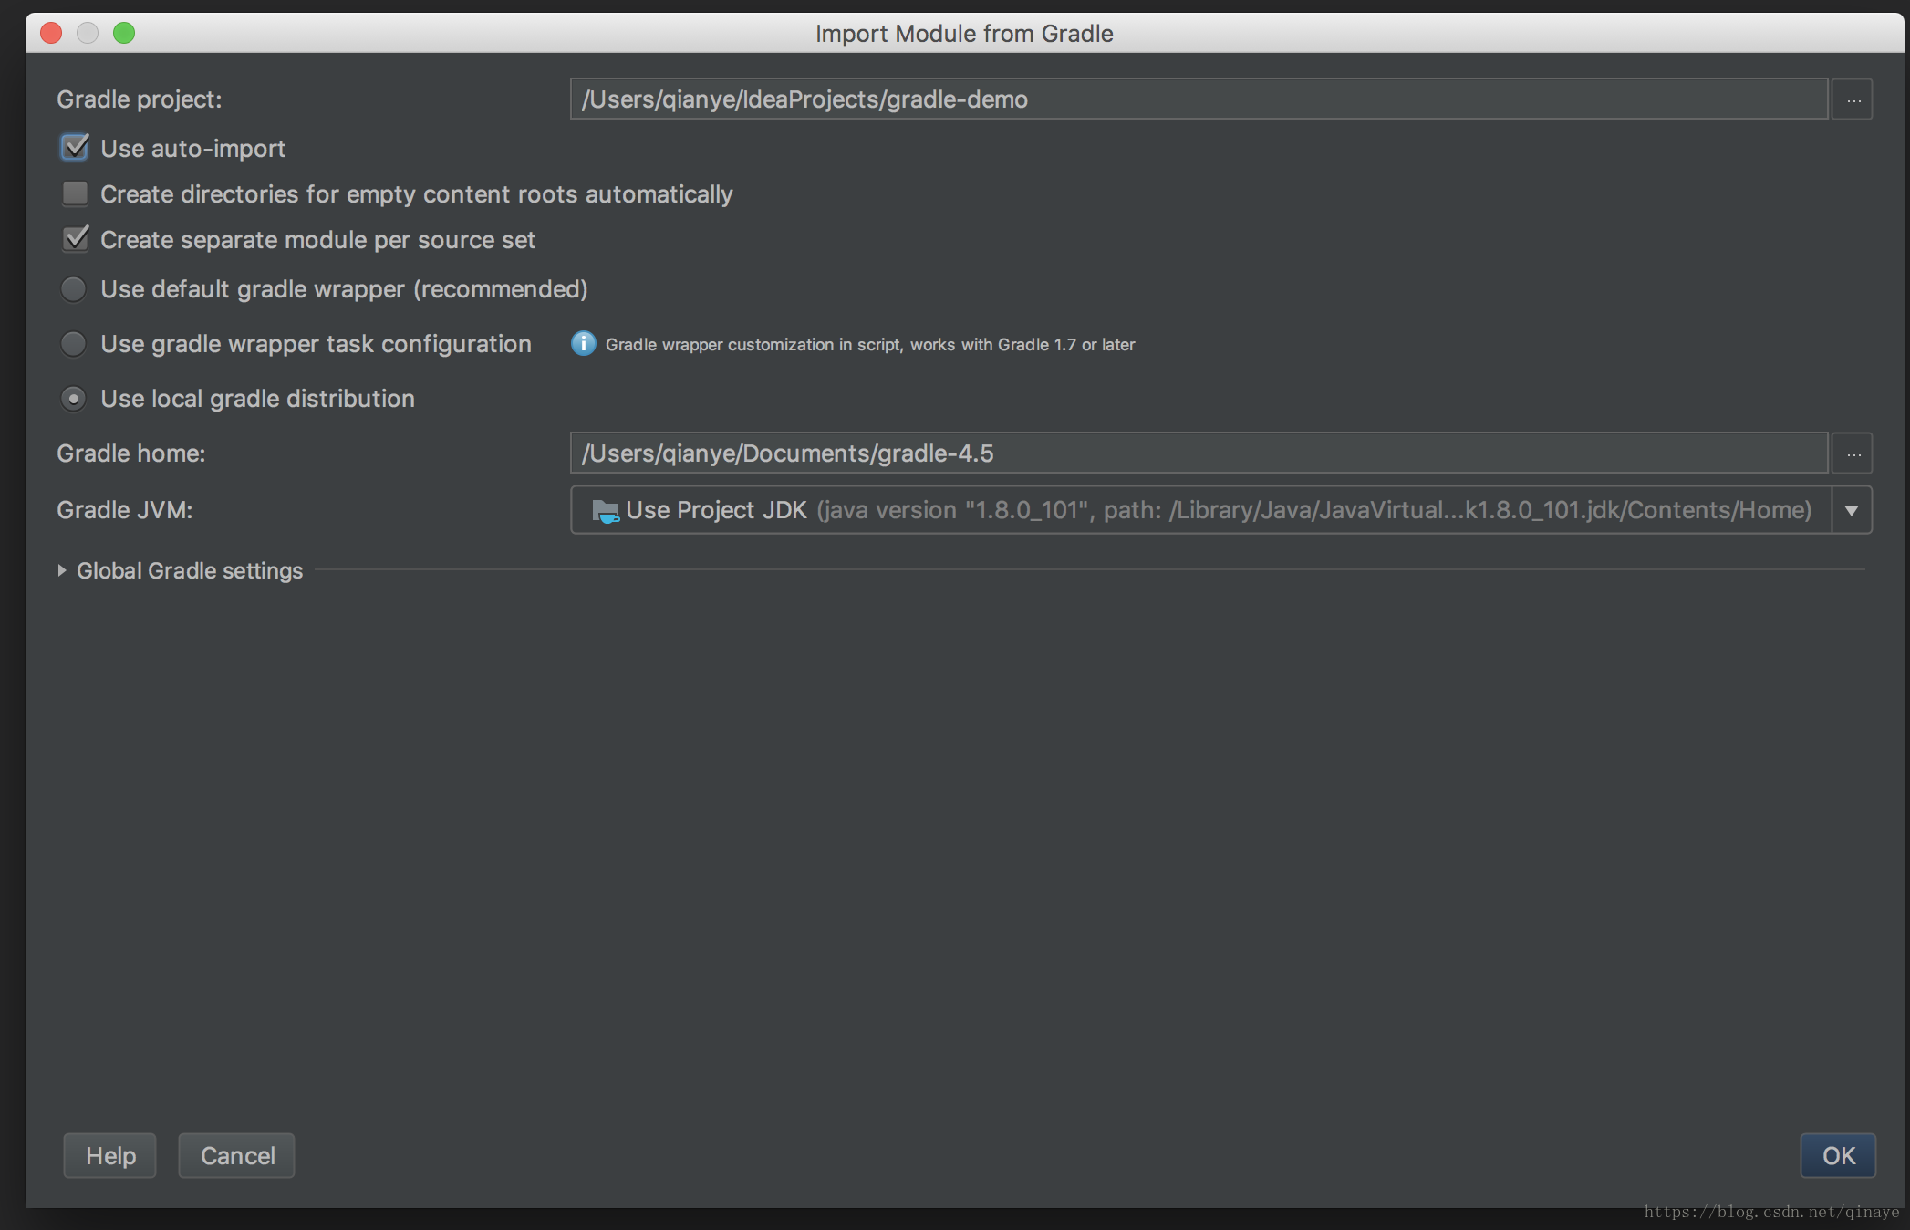The image size is (1910, 1230).
Task: Click the gray minimize window button
Action: 88,34
